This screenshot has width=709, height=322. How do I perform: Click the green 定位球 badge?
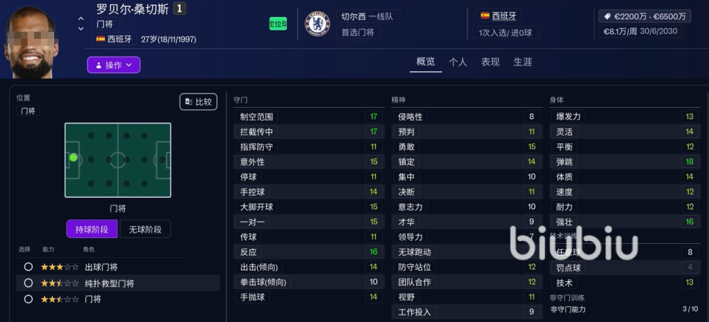278,24
